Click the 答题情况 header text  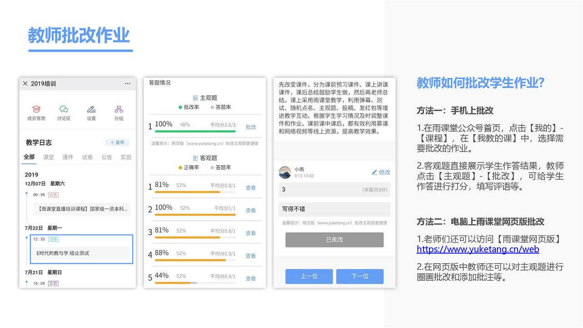(159, 83)
